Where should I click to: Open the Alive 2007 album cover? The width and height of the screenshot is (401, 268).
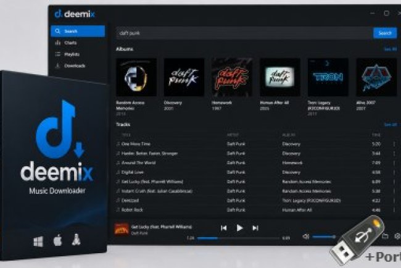coord(376,77)
